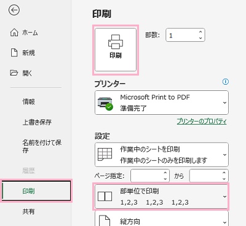Image resolution: width=246 pixels, height=226 pixels.
Task: Open the 共有 menu item
Action: [28, 211]
